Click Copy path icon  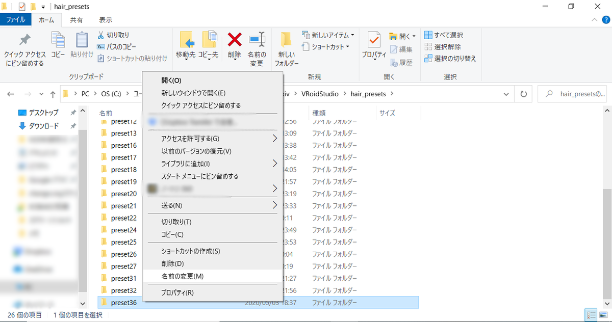click(x=101, y=47)
